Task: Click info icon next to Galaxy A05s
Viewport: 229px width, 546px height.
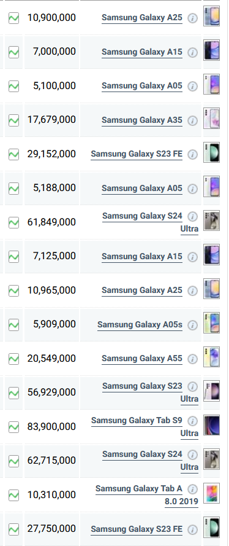Action: (x=192, y=325)
